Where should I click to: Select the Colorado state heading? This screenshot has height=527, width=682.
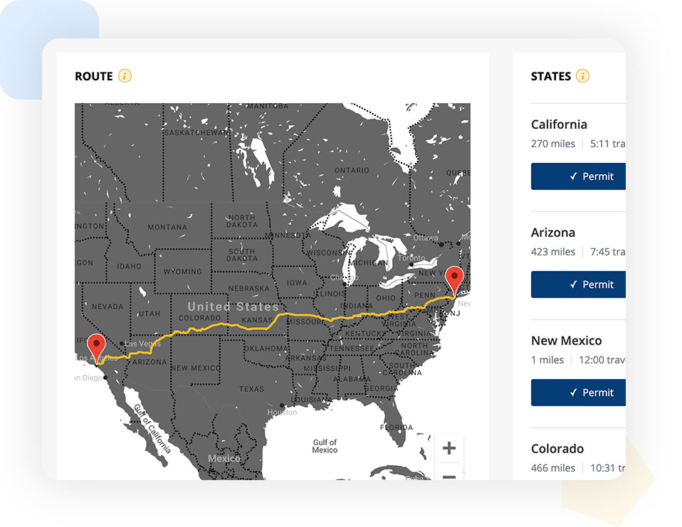557,449
